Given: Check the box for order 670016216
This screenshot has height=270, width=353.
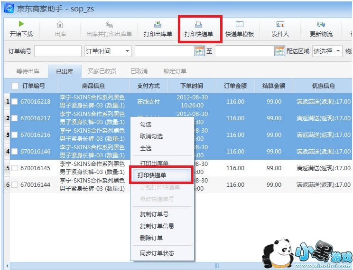Looking at the screenshot, I should click(x=14, y=135).
